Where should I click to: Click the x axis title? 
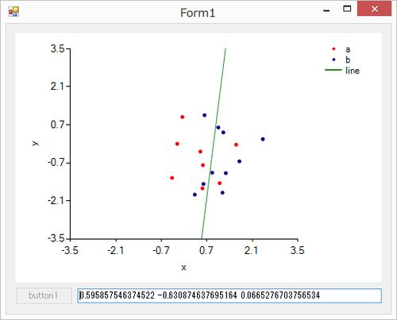tap(183, 268)
